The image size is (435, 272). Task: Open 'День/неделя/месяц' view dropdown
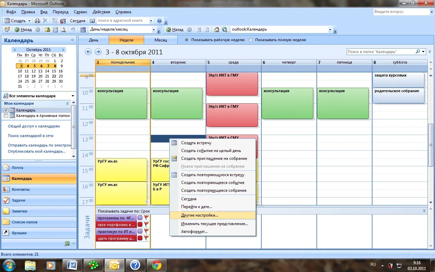(x=153, y=30)
